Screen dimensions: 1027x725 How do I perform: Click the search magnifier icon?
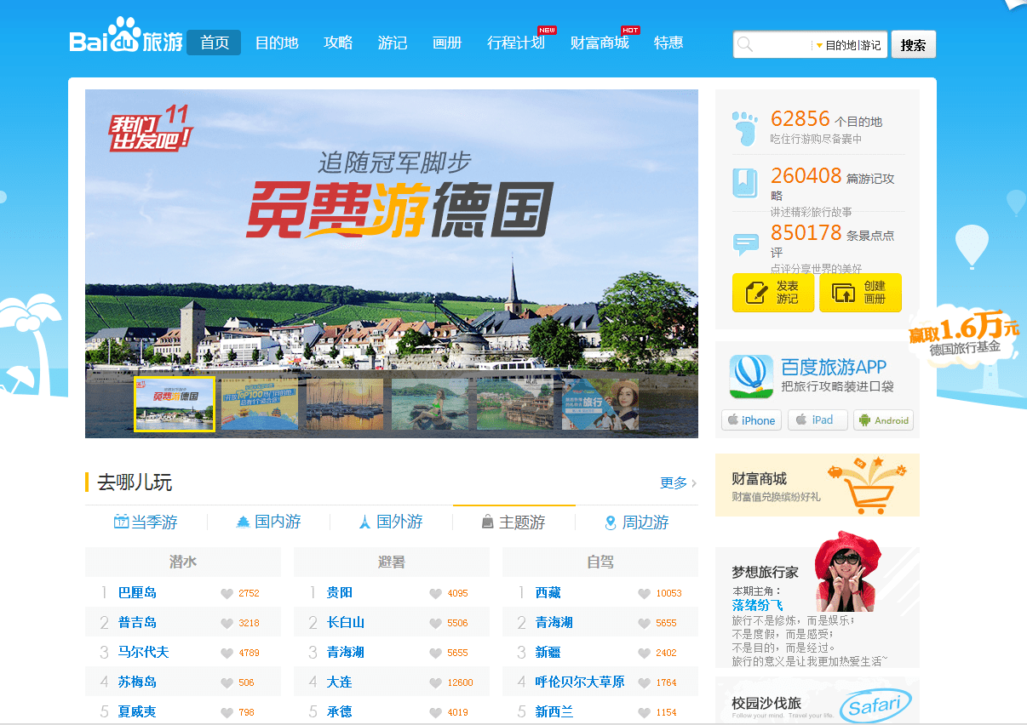pyautogui.click(x=745, y=44)
